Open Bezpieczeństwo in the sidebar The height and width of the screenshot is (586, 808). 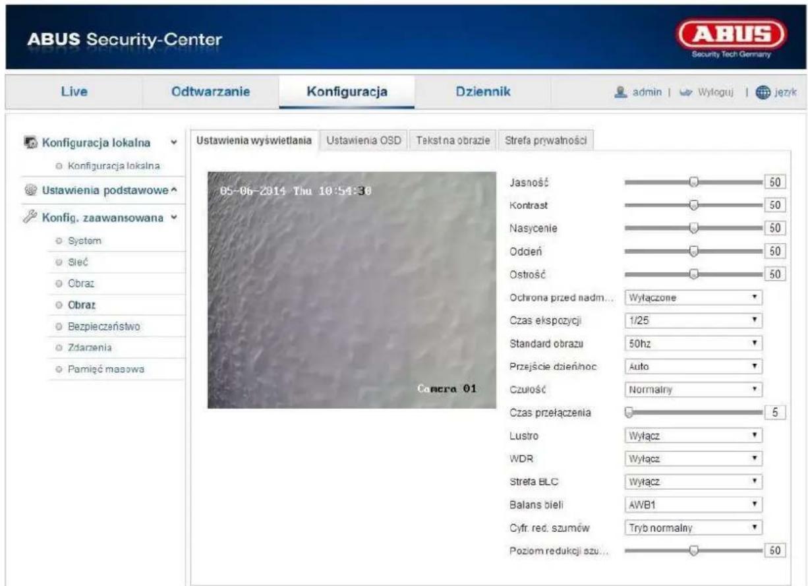104,326
